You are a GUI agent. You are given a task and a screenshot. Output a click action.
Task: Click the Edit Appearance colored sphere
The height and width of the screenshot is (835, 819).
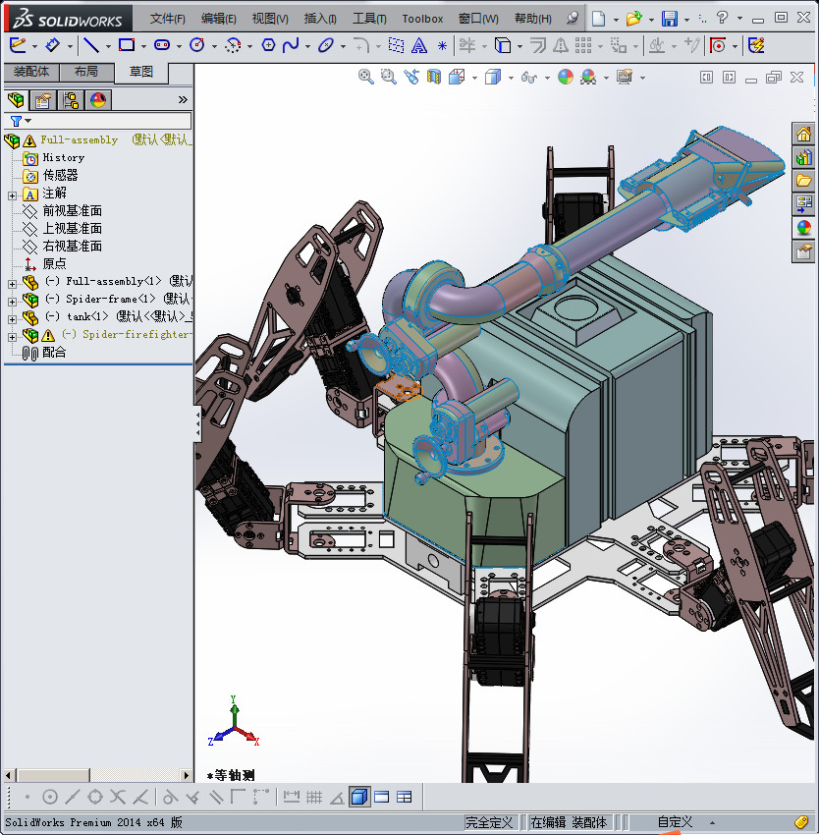point(565,77)
